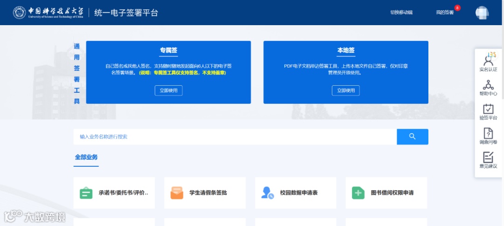Open the 承诺书/委托书/评价.. card title
The width and height of the screenshot is (504, 226).
[123, 193]
